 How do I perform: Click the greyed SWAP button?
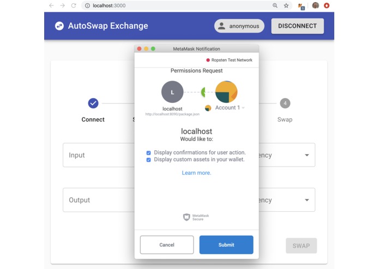(x=301, y=246)
